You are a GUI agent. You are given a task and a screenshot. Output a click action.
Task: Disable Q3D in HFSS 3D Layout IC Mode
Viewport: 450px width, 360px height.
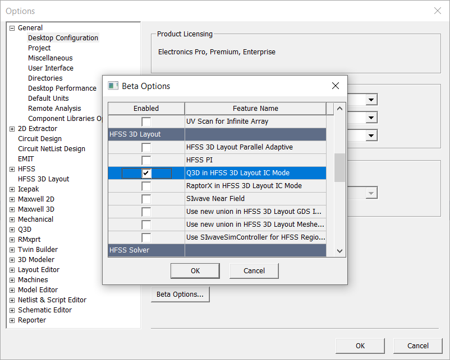pyautogui.click(x=146, y=173)
